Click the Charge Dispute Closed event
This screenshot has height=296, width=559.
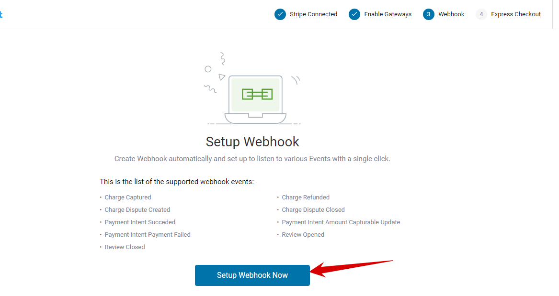(x=313, y=210)
